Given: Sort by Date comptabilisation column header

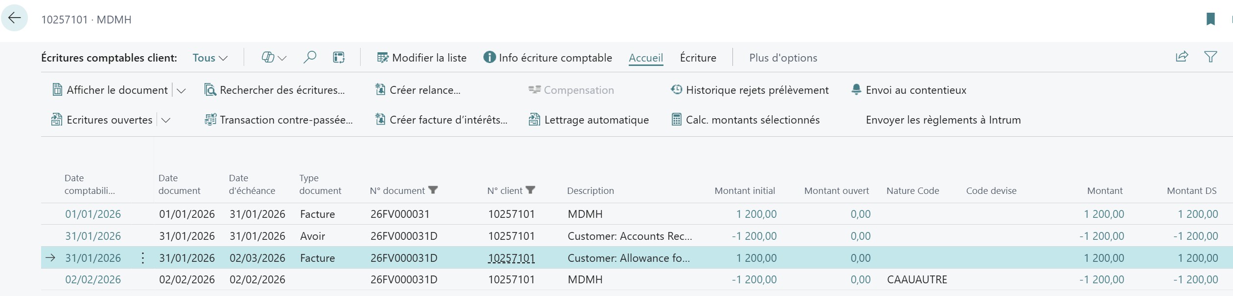Looking at the screenshot, I should click(90, 184).
